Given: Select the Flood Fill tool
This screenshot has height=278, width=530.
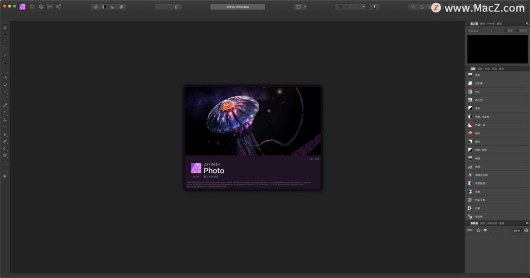Looking at the screenshot, I should click(5, 77).
